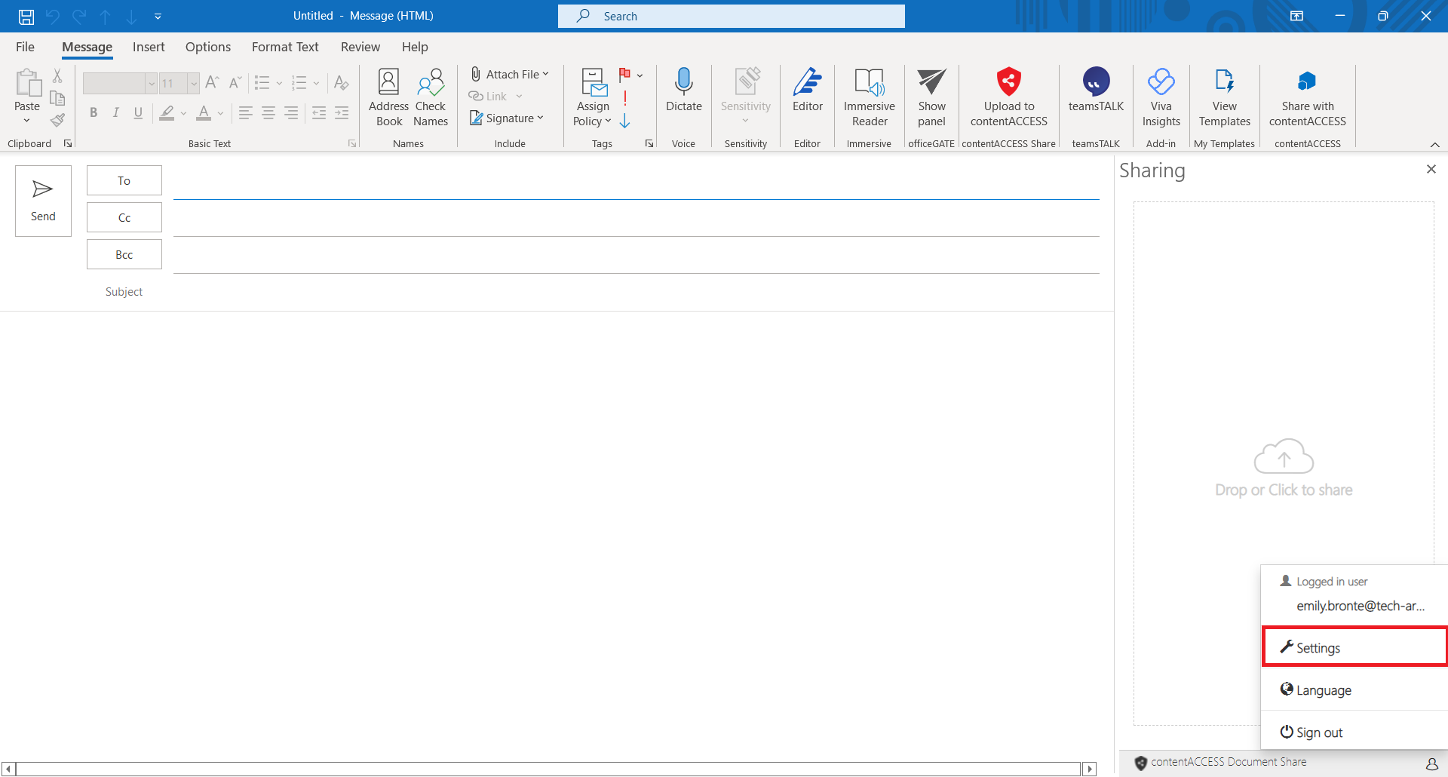Click the officeGATE Show panel icon
This screenshot has width=1448, height=777.
[931, 83]
